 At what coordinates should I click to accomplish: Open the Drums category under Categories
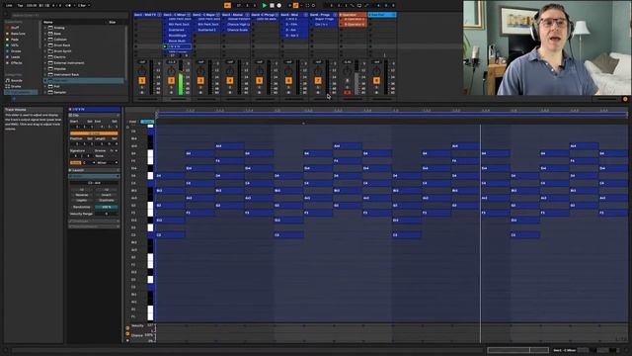pyautogui.click(x=16, y=86)
